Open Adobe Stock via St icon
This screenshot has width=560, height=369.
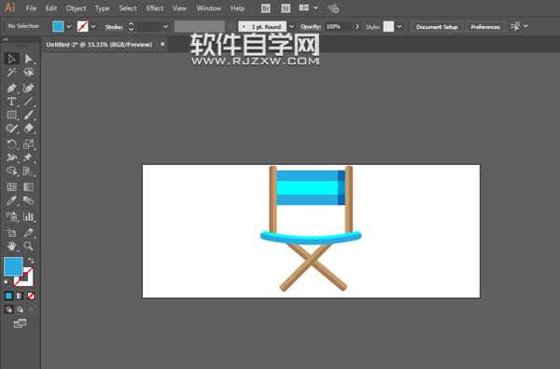(x=286, y=8)
